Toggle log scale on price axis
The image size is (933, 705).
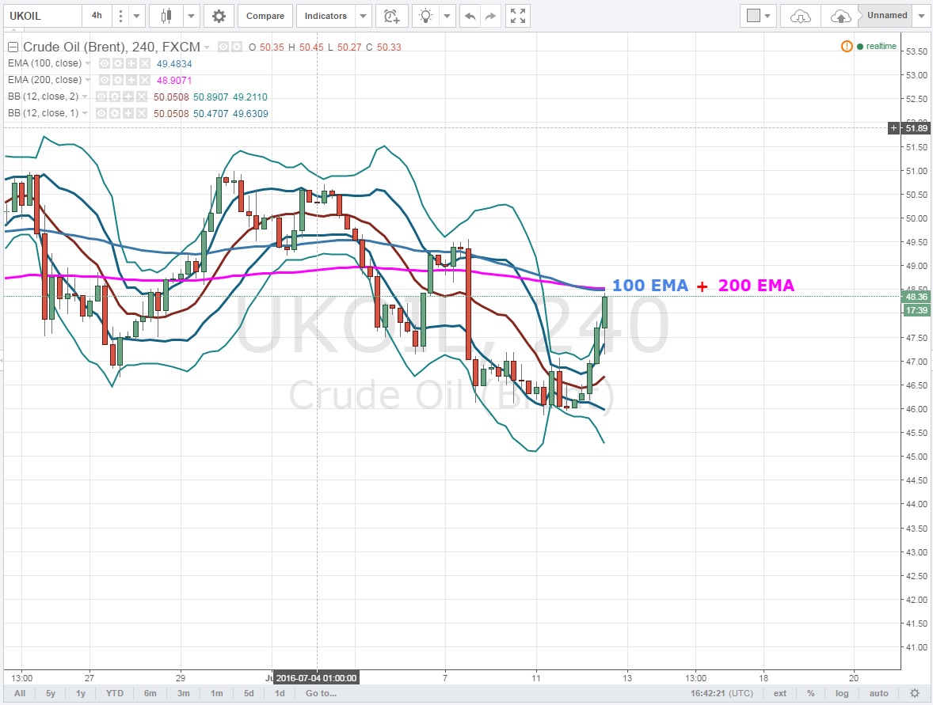841,693
